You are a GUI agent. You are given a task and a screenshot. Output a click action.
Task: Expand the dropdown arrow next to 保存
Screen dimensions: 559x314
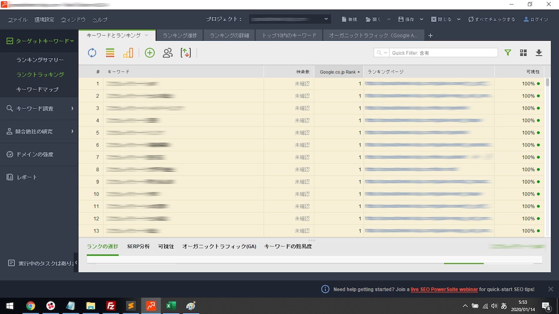[x=422, y=19]
